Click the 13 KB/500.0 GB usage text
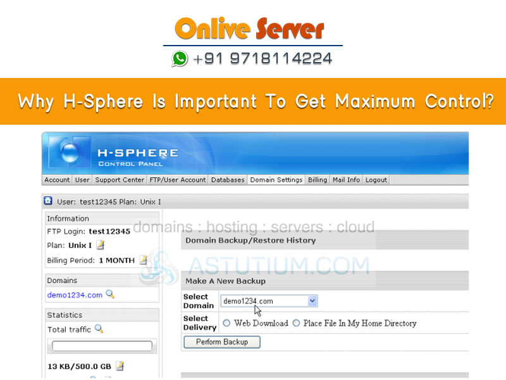 pyautogui.click(x=80, y=367)
